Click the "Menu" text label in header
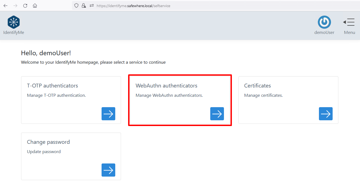 [349, 32]
